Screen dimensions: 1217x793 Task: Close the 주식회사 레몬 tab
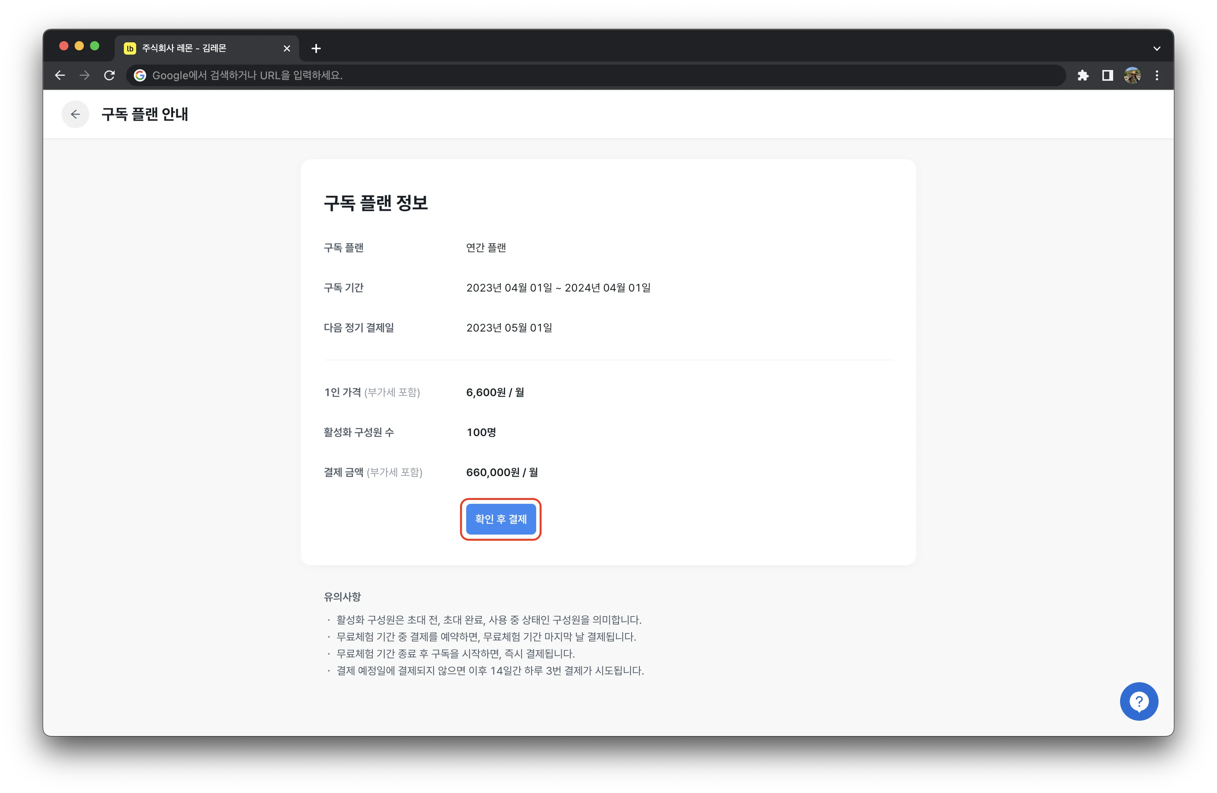point(287,48)
